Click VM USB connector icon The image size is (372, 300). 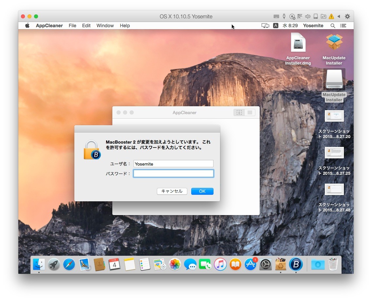pos(284,16)
